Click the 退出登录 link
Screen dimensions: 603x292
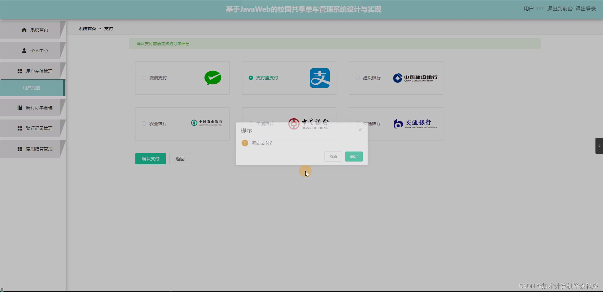585,9
